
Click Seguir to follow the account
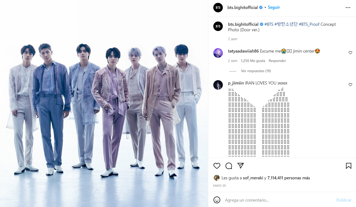pyautogui.click(x=274, y=7)
